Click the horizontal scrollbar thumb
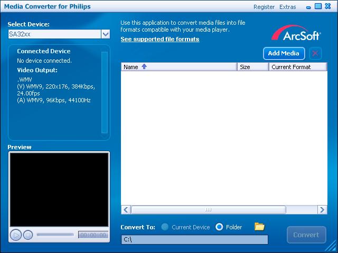Screen dimensions: 338x253 click(x=209, y=210)
